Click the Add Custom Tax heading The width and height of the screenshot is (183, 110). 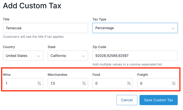pos(32,6)
